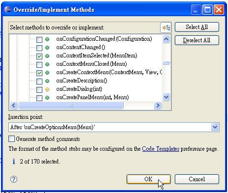Check the onContentChanged() checkbox
The width and height of the screenshot is (228, 193).
pyautogui.click(x=39, y=48)
